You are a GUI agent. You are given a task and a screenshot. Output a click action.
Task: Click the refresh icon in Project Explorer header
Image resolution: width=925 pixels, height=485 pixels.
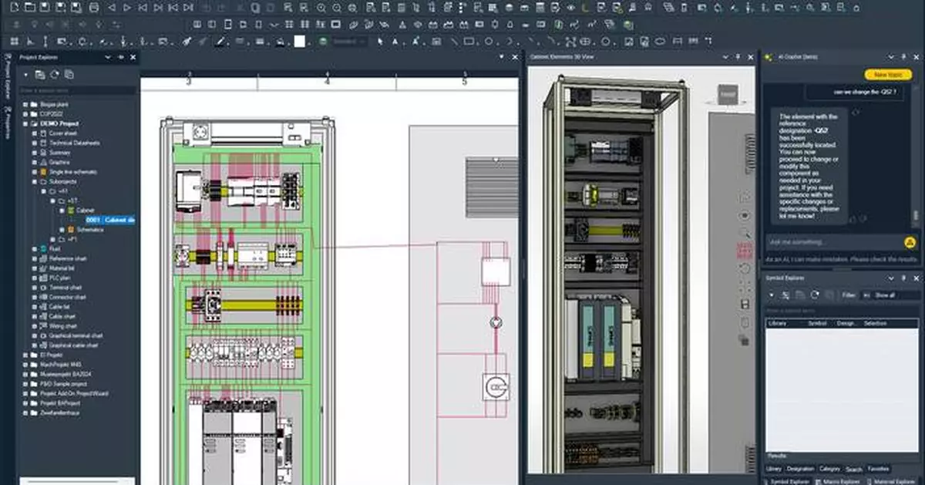tap(55, 73)
